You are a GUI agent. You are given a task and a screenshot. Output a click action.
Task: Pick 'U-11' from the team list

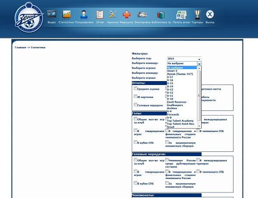[182, 96]
